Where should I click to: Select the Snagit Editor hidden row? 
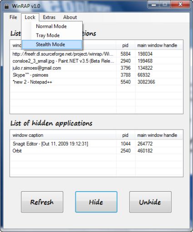[96, 144]
